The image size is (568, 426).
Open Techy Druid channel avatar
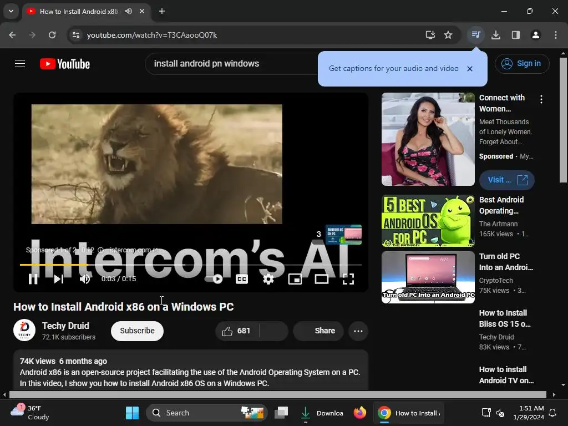[x=24, y=330]
